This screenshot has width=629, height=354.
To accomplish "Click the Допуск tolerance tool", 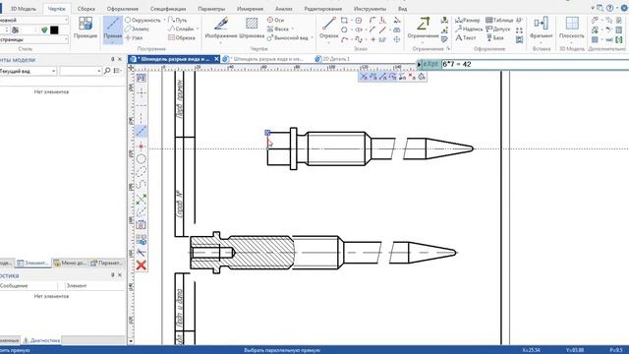I will 498,29.
